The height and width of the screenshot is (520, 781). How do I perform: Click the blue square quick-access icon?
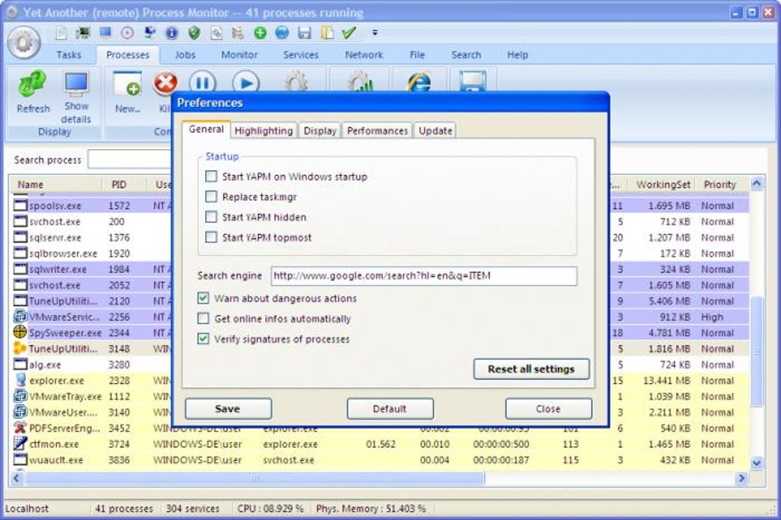pyautogui.click(x=105, y=33)
